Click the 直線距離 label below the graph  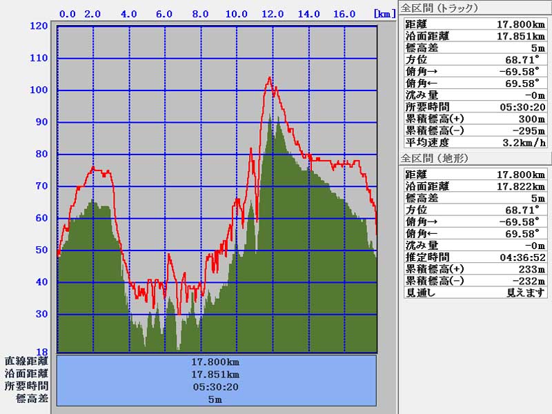tap(26, 361)
